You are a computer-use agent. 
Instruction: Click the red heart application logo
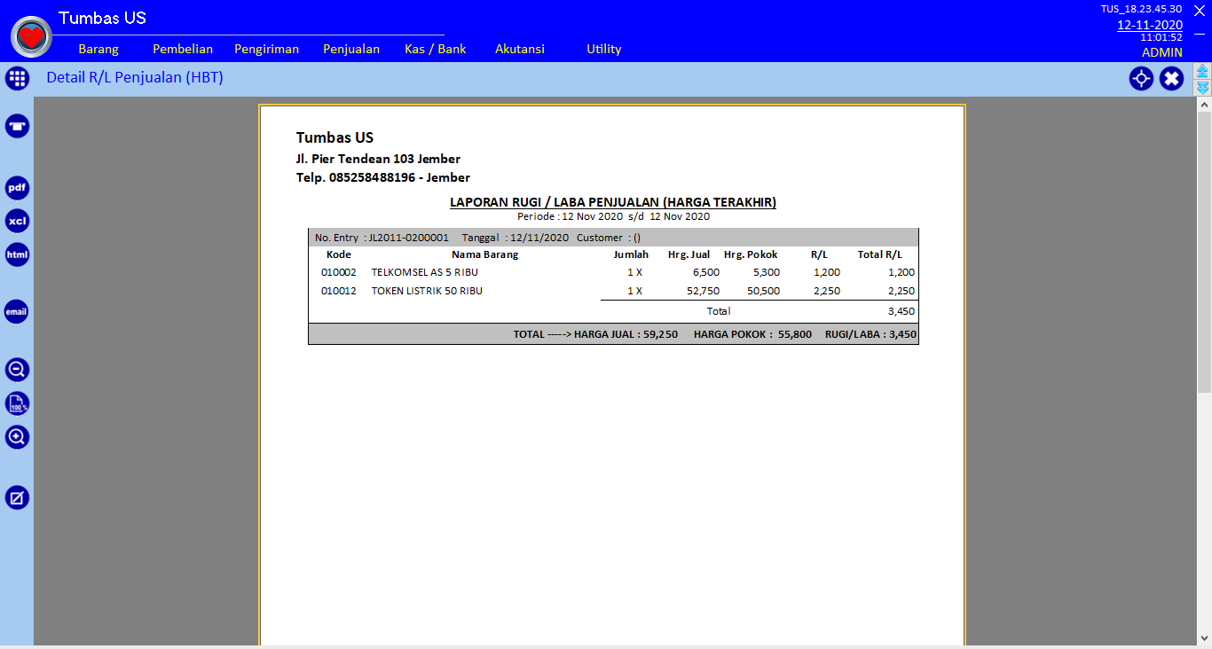[31, 36]
